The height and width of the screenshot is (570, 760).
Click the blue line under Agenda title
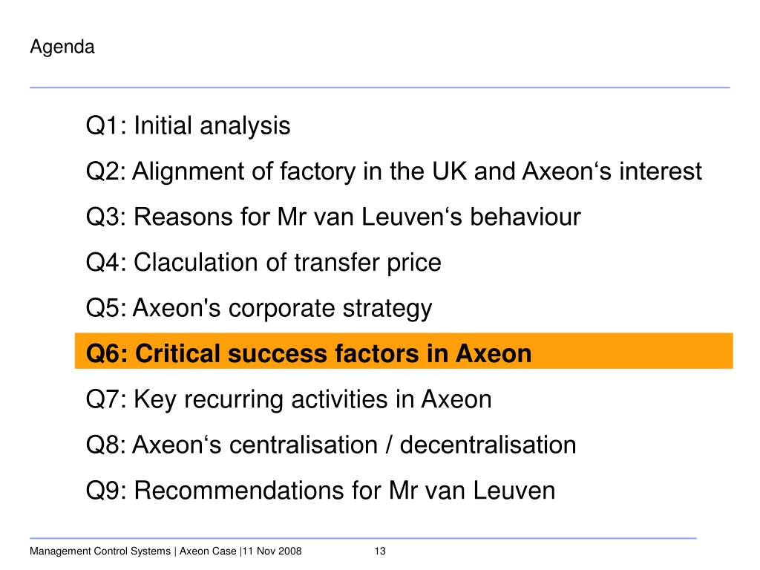click(380, 88)
